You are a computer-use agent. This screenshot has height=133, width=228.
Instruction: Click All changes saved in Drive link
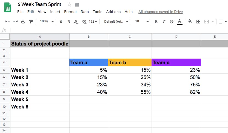click(161, 12)
